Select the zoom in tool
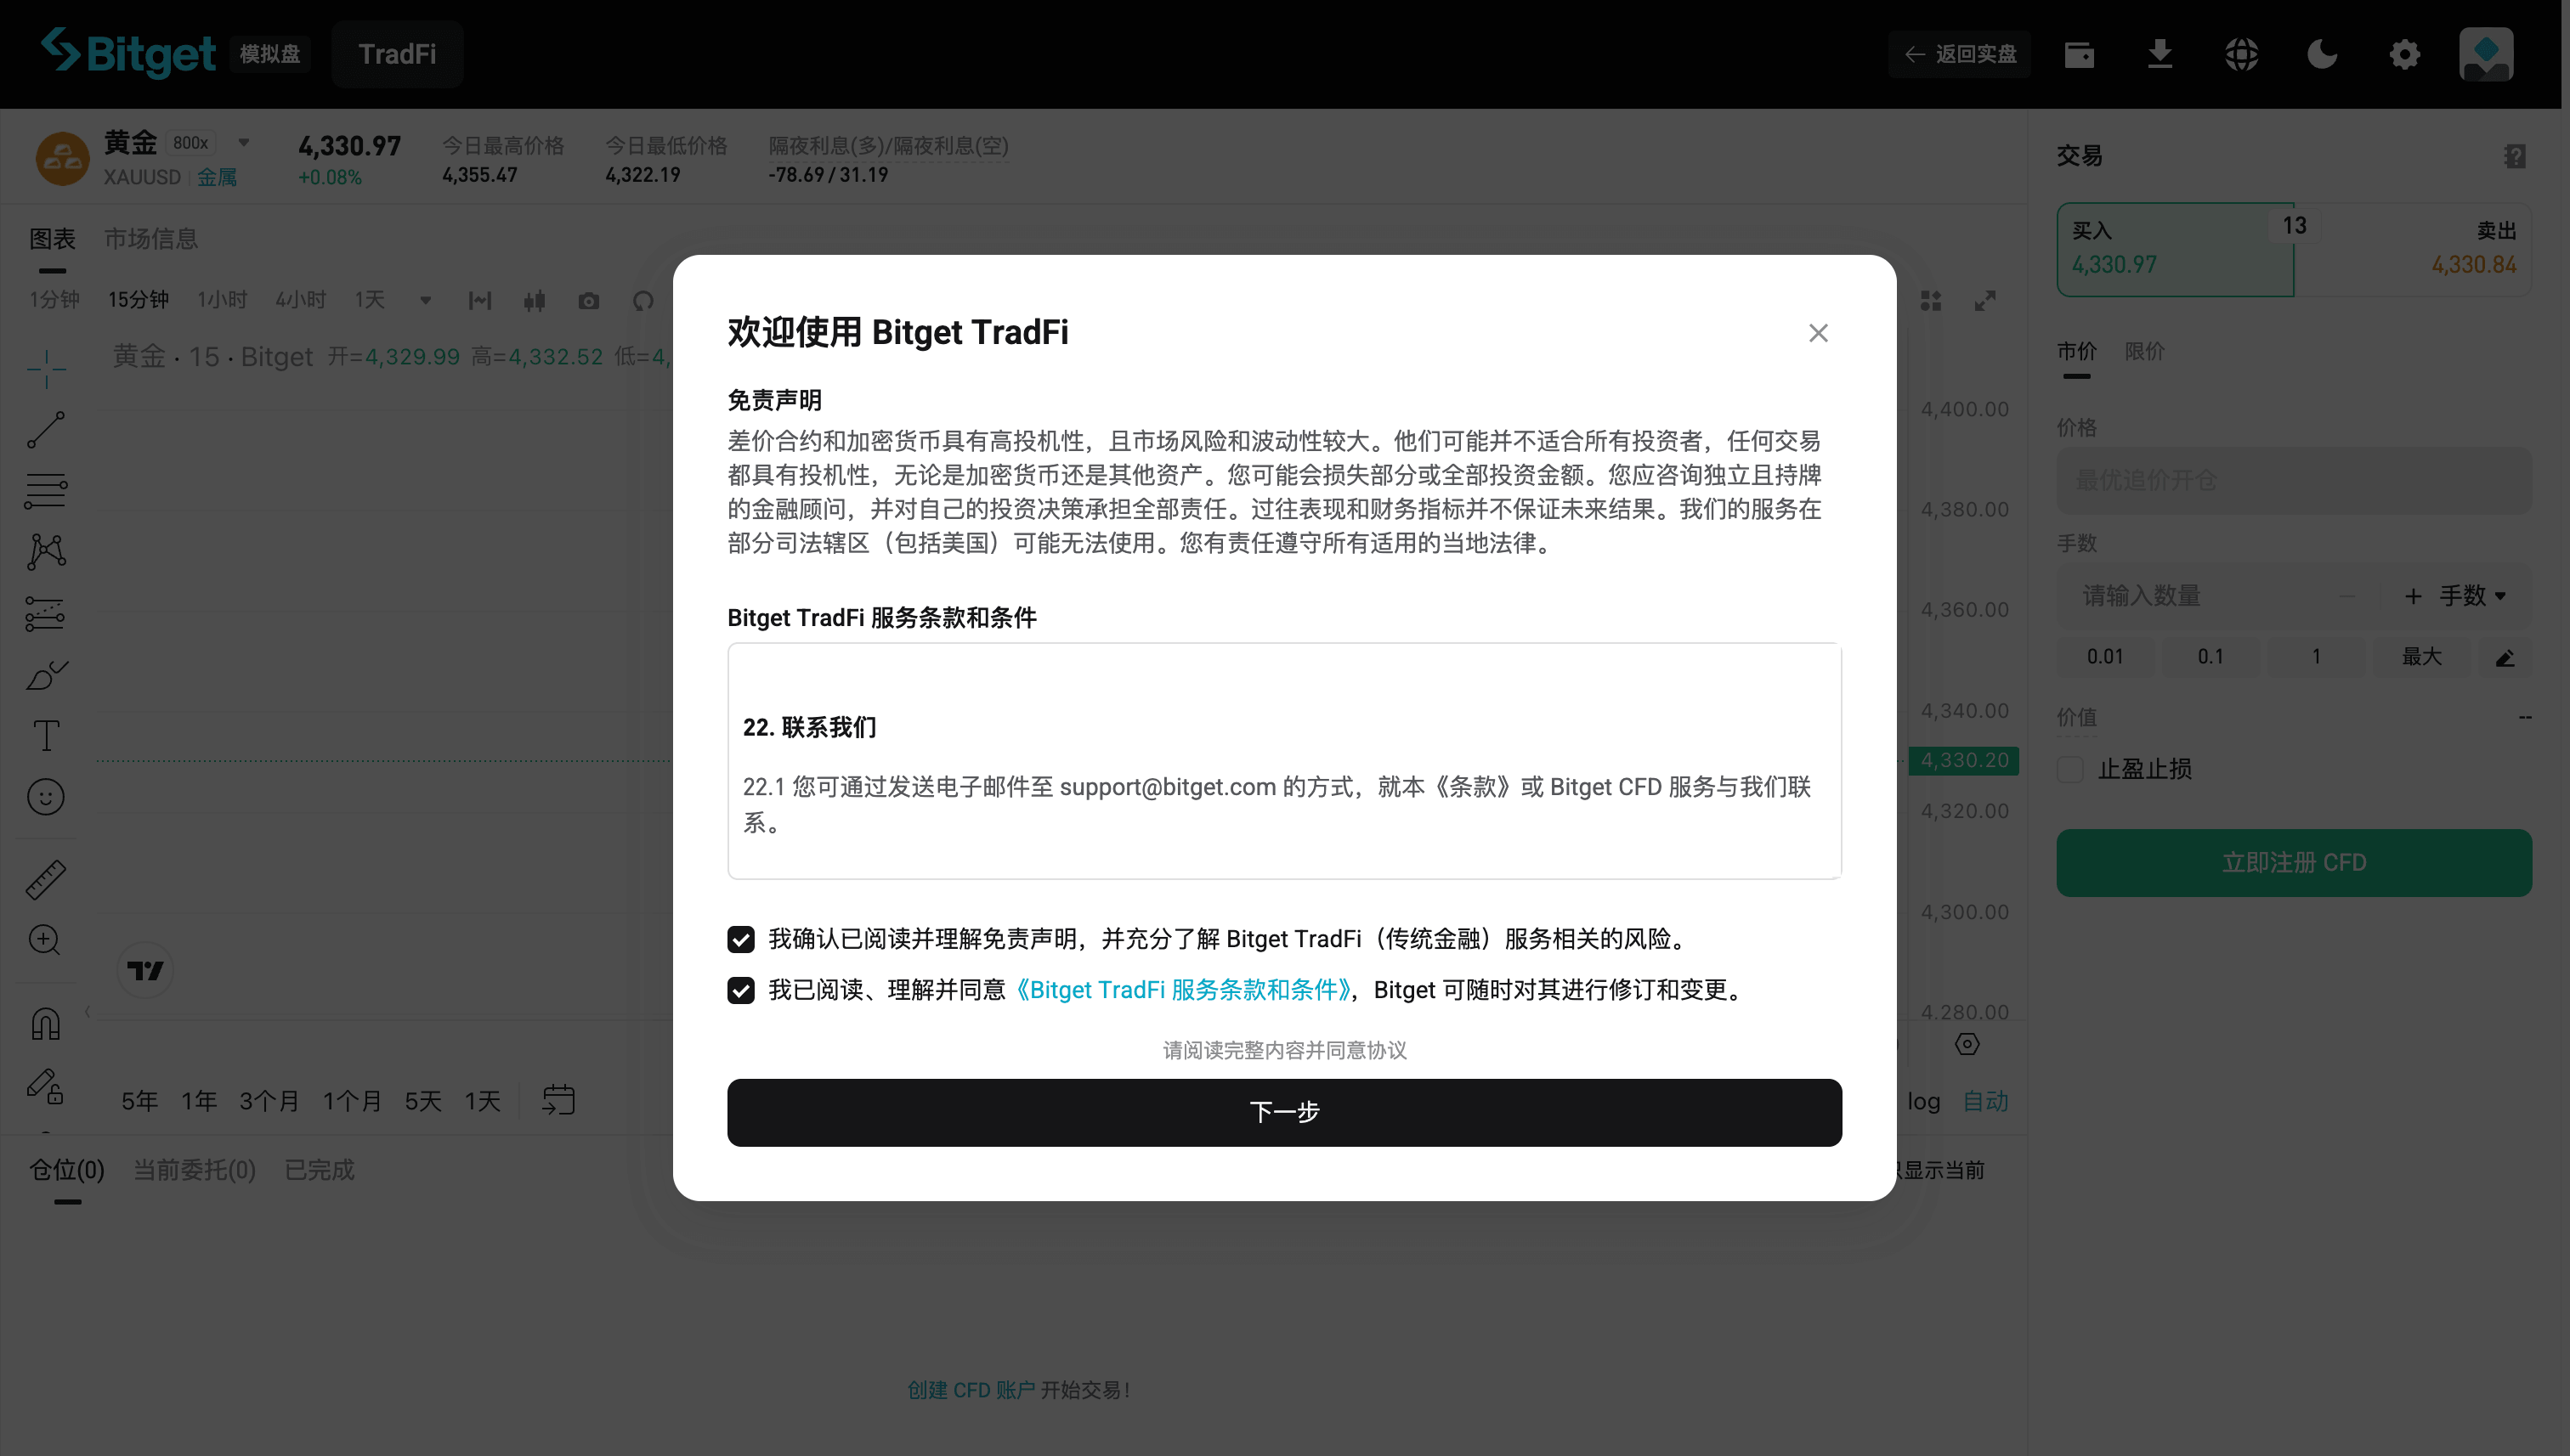Viewport: 2570px width, 1456px height. coord(46,940)
